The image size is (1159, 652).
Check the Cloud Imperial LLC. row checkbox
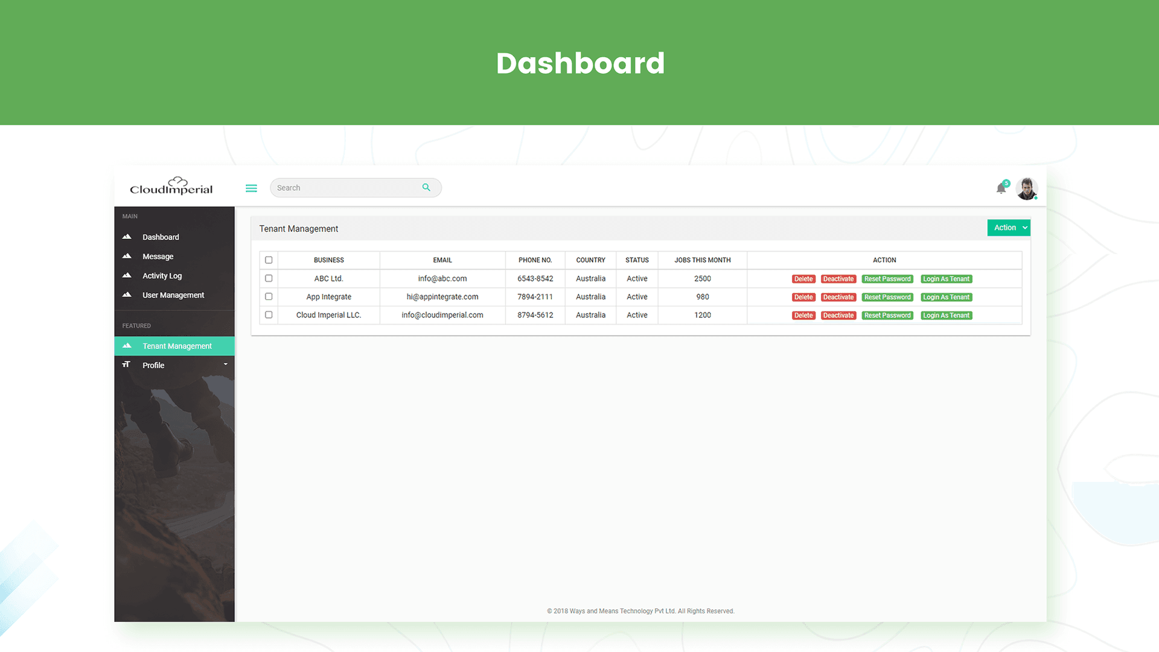pos(269,314)
